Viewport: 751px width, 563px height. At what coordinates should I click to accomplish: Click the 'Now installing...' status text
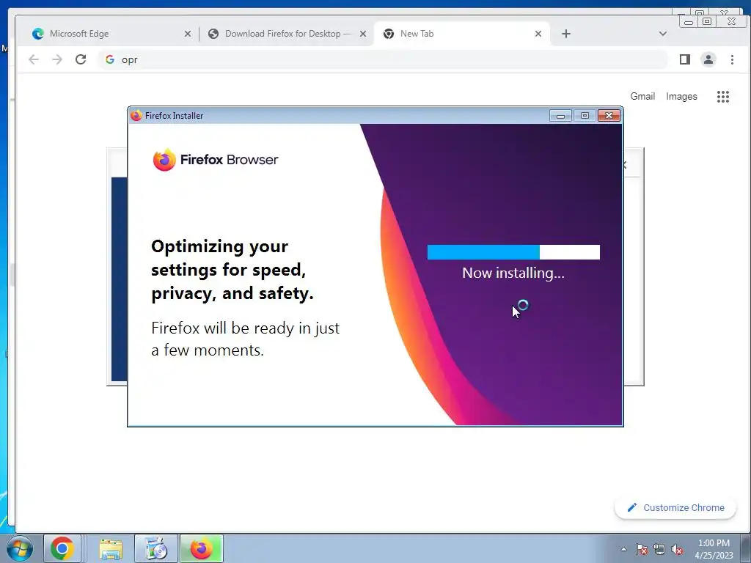point(513,273)
